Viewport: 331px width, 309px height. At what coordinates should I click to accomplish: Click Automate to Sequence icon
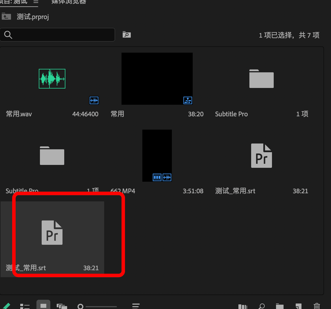pyautogui.click(x=243, y=306)
